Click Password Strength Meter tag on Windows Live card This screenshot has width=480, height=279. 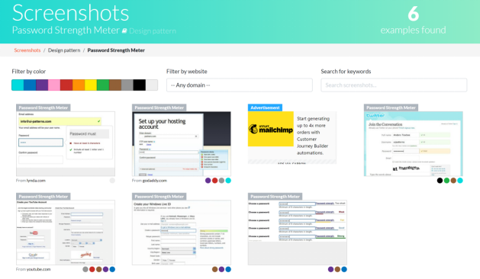(x=159, y=197)
